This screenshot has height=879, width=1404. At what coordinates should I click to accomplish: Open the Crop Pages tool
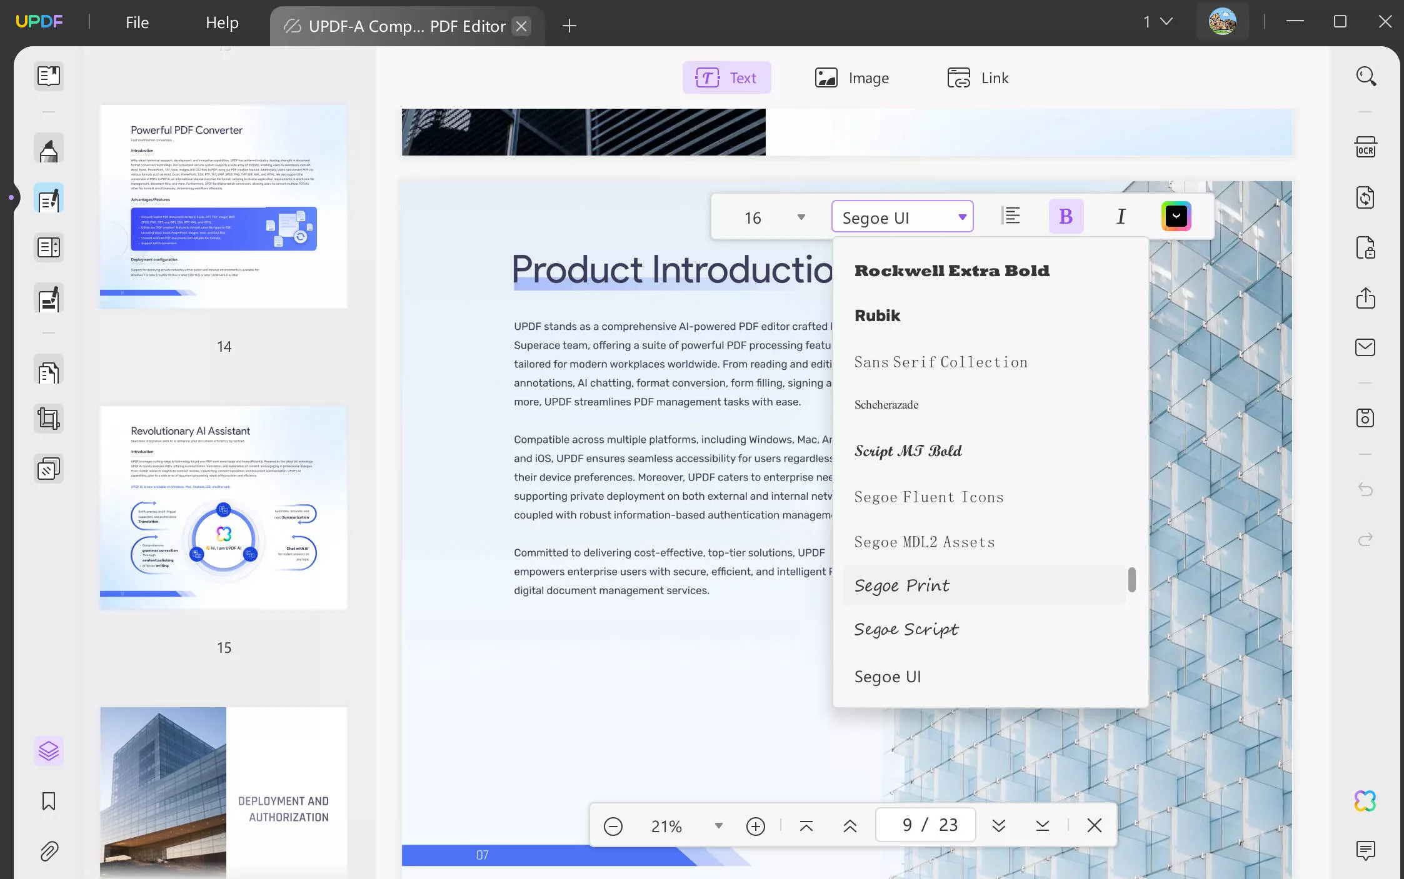[x=49, y=419]
